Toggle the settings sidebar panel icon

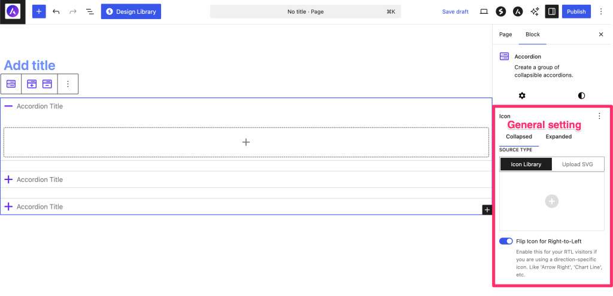552,11
